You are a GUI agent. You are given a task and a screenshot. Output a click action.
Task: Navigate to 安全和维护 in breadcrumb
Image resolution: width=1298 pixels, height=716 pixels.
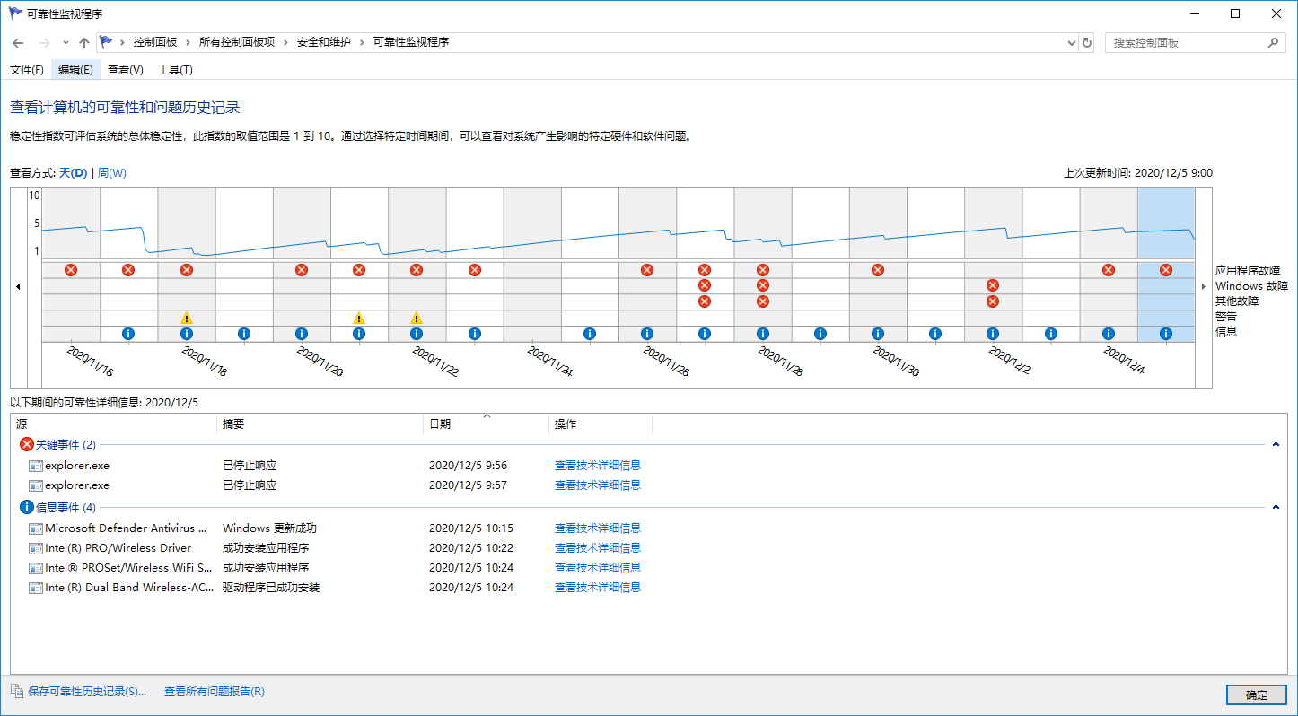(x=324, y=42)
